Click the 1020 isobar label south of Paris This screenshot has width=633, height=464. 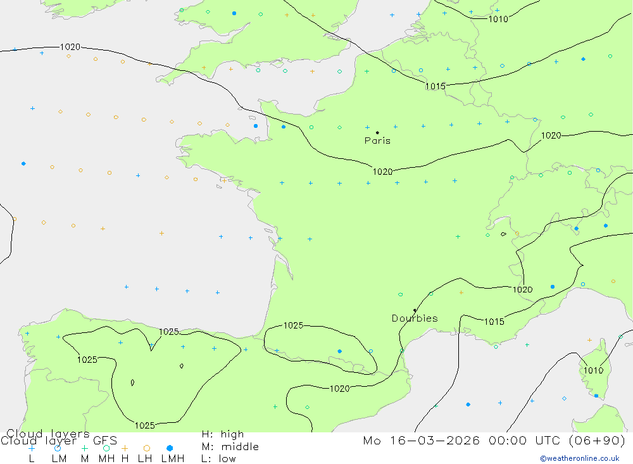pyautogui.click(x=382, y=172)
